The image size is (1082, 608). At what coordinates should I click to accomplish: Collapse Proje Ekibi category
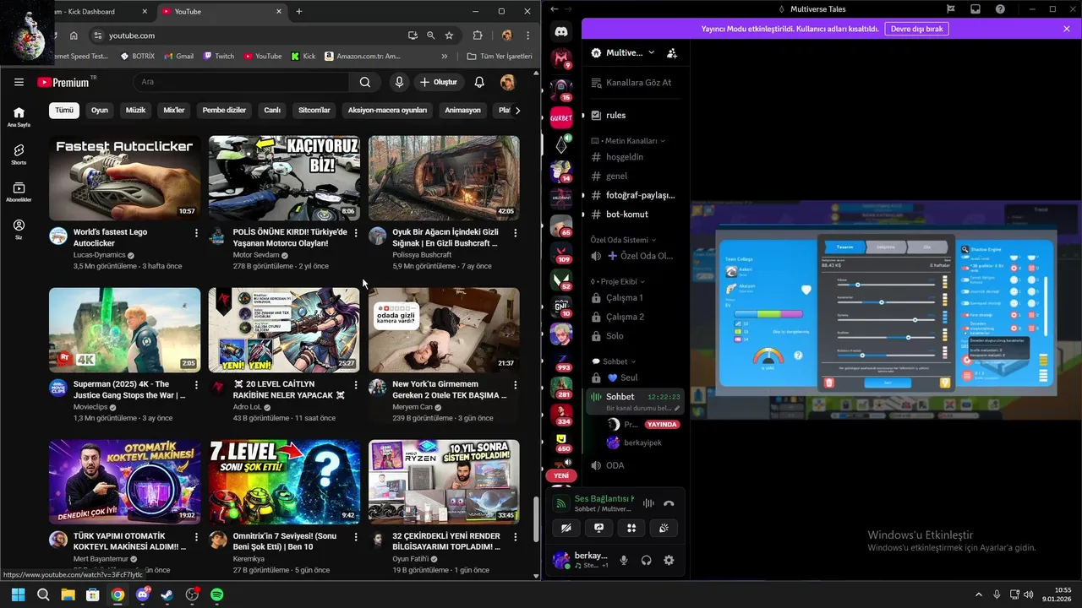tap(617, 281)
